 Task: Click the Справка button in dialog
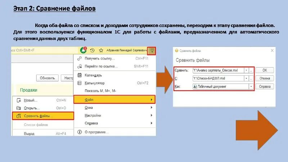265,86
